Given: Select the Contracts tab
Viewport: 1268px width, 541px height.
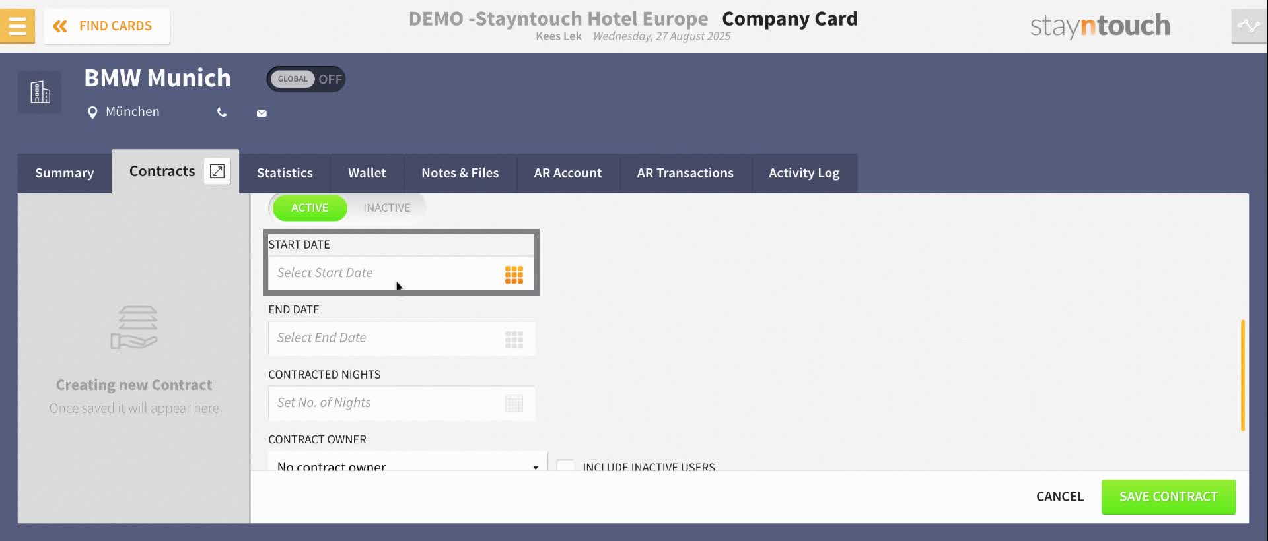Looking at the screenshot, I should (x=162, y=172).
